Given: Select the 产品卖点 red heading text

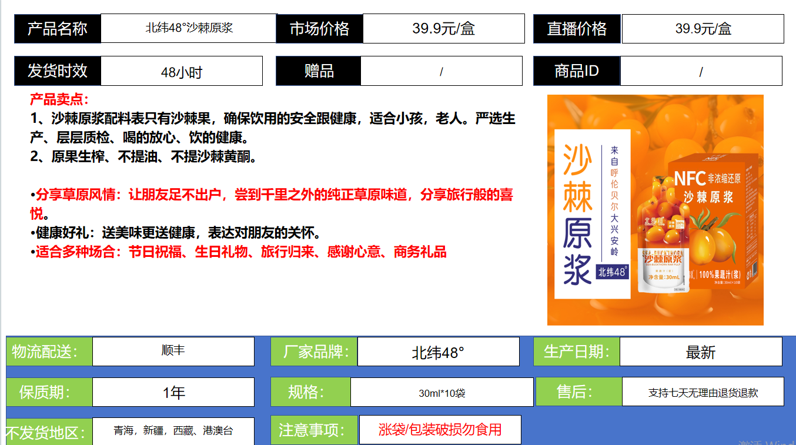Looking at the screenshot, I should click(59, 100).
